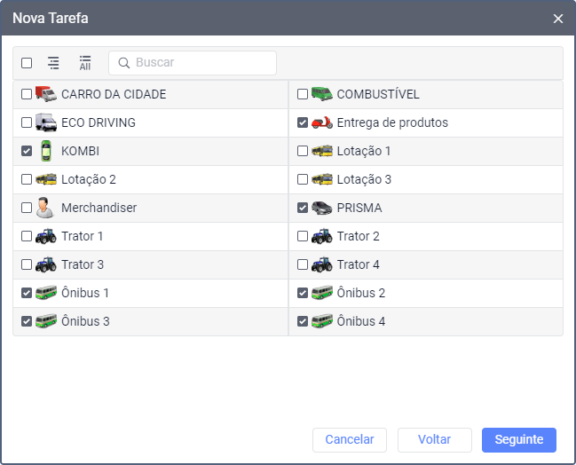Image resolution: width=576 pixels, height=465 pixels.
Task: Click the Voltar button
Action: point(434,439)
